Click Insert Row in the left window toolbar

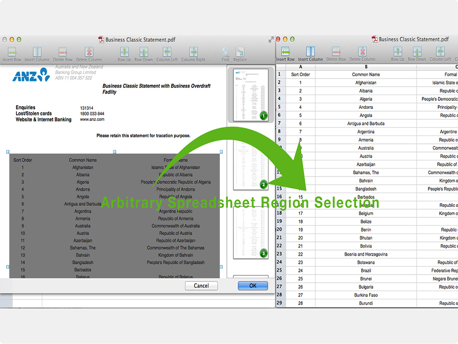[x=12, y=54]
